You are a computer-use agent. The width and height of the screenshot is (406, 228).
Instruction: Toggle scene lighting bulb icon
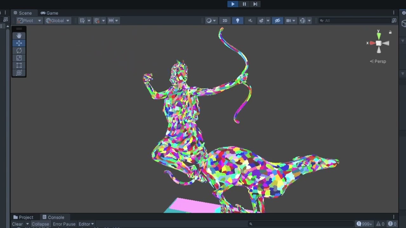(238, 21)
